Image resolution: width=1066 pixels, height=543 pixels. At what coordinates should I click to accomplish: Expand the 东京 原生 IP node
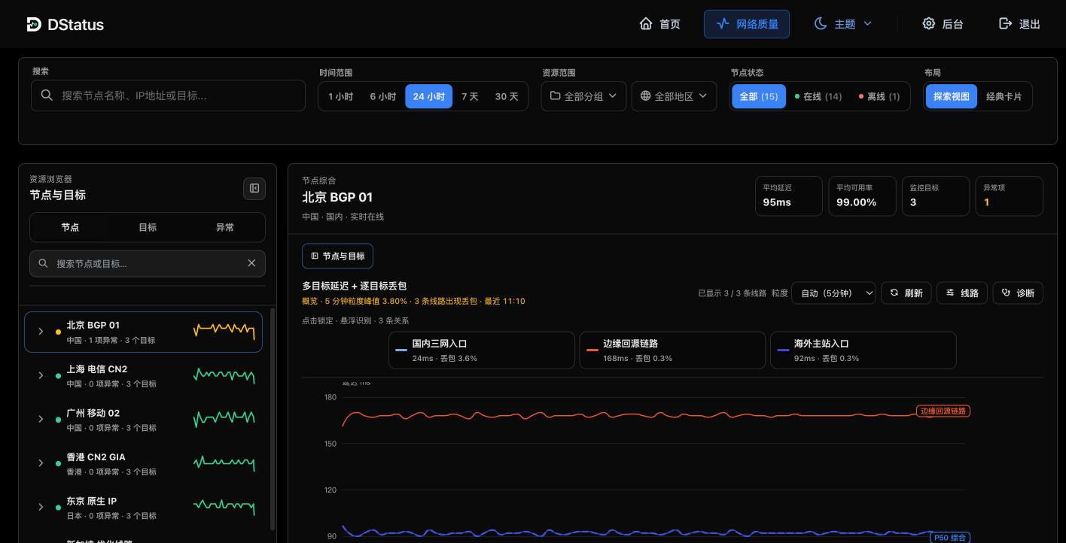[41, 508]
